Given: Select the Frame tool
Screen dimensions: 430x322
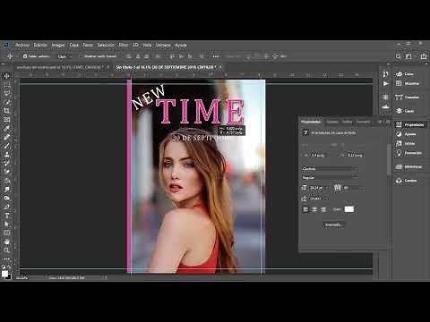Looking at the screenshot, I should click(6, 119).
